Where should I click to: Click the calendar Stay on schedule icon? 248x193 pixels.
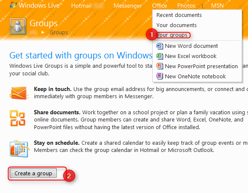20,149
